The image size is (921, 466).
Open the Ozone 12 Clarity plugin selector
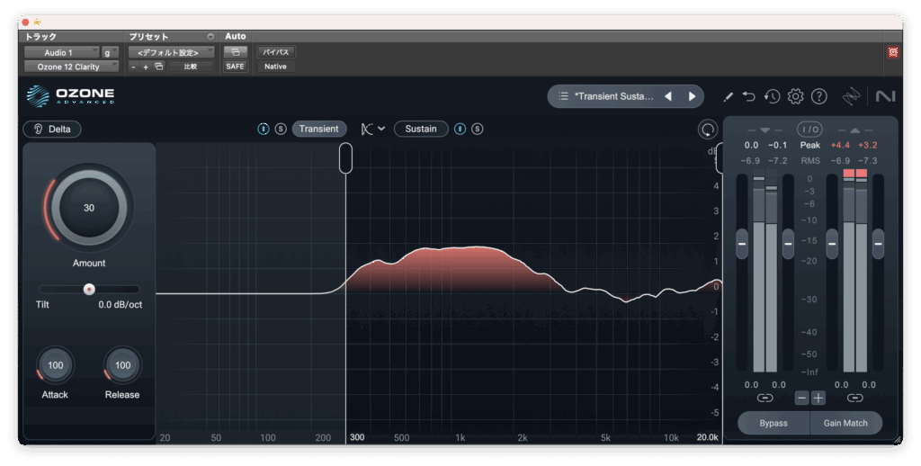click(x=71, y=67)
